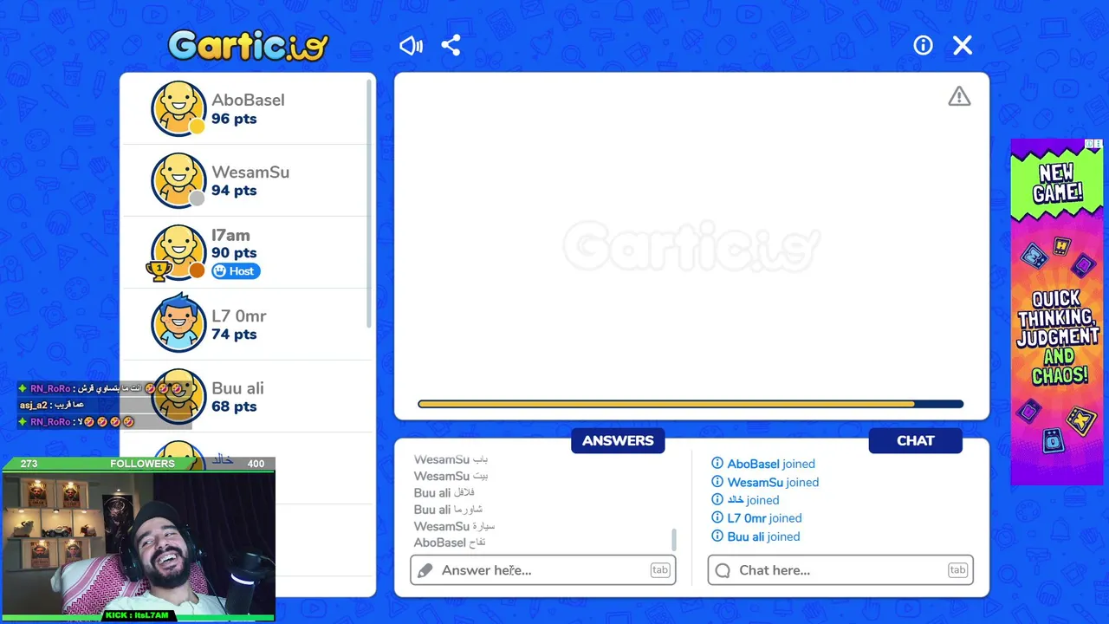The width and height of the screenshot is (1109, 624).
Task: Open the share room icon
Action: (x=451, y=46)
